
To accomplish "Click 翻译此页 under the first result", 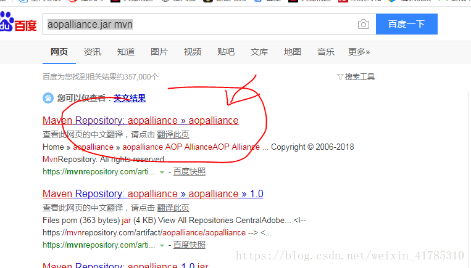I will click(173, 134).
